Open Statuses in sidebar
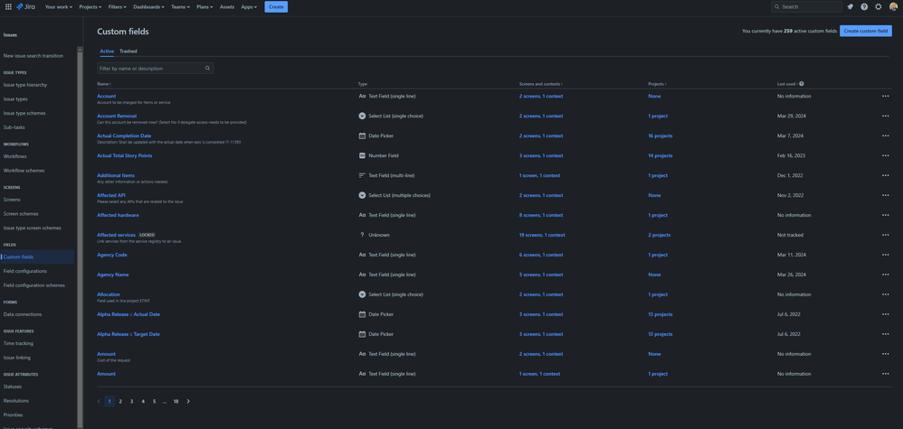The width and height of the screenshot is (903, 429). pos(12,387)
